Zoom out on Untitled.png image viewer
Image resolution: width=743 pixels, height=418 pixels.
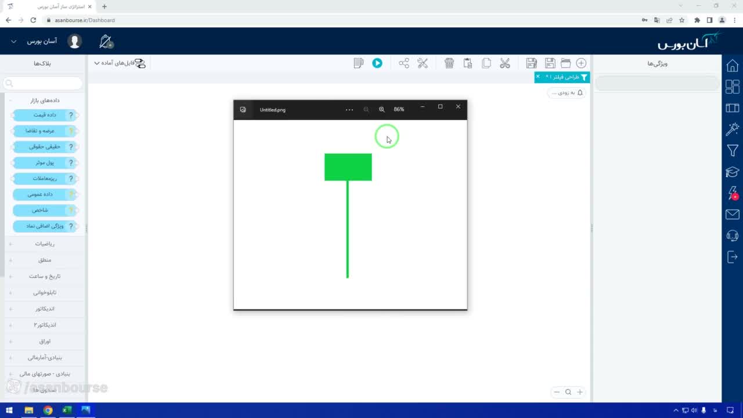click(366, 109)
